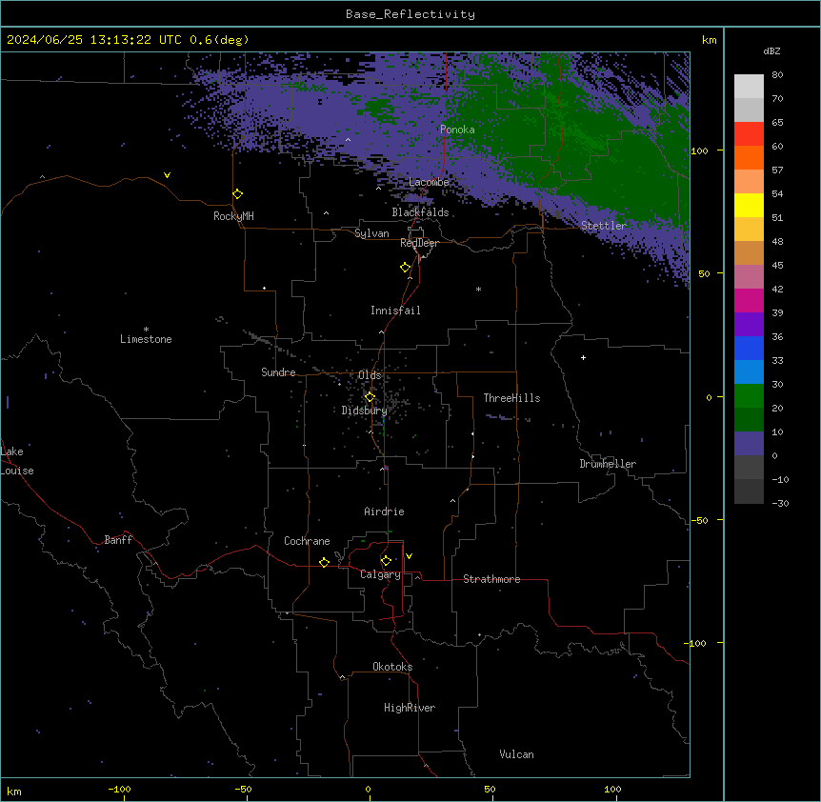821x802 pixels.
Task: Click the -100 label on horizontal km axis
Action: coord(119,789)
